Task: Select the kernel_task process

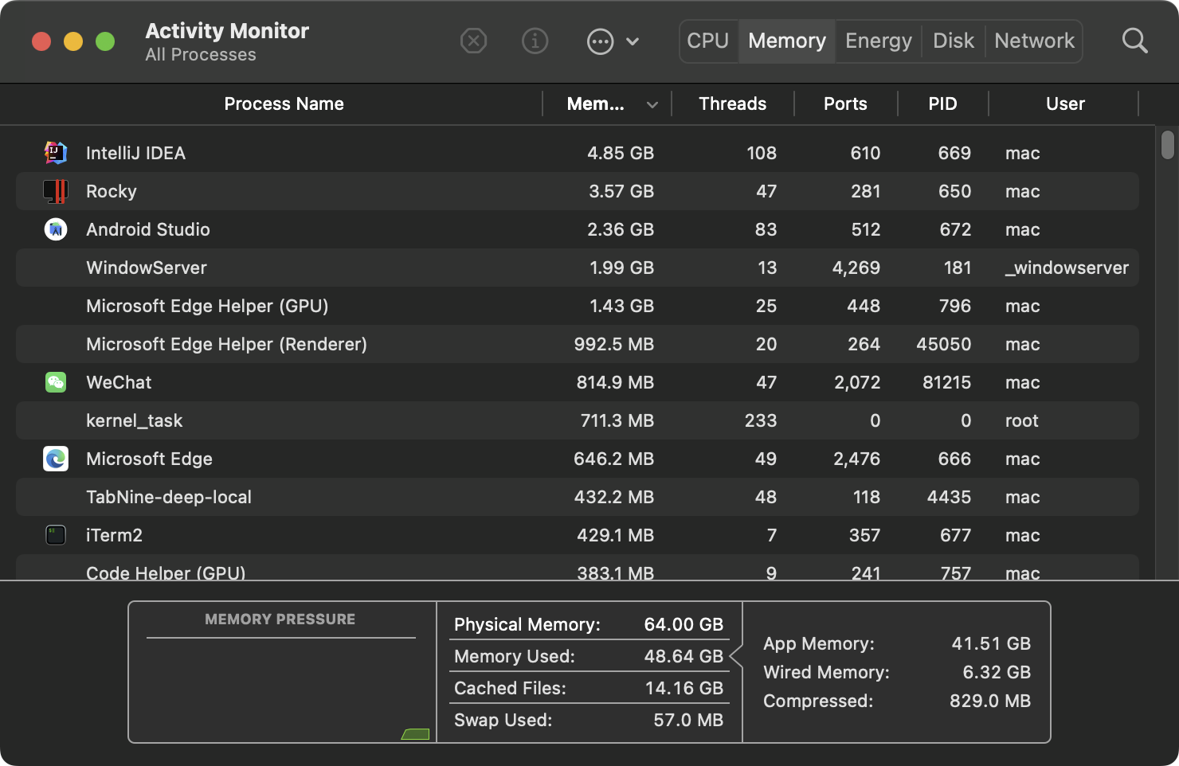Action: pos(135,420)
